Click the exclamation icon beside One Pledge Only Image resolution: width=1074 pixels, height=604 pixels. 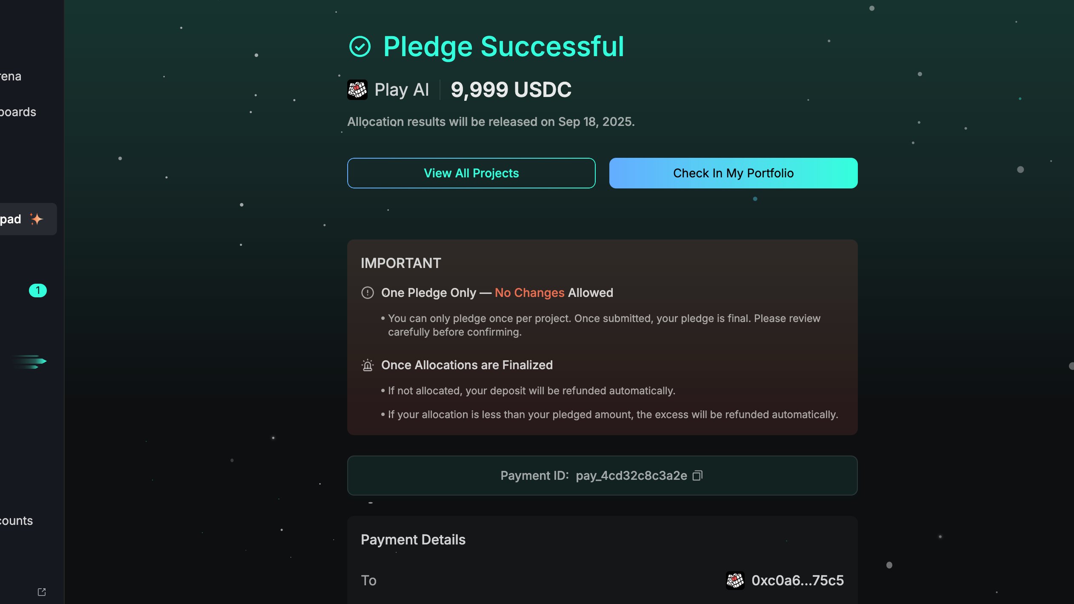pos(368,293)
